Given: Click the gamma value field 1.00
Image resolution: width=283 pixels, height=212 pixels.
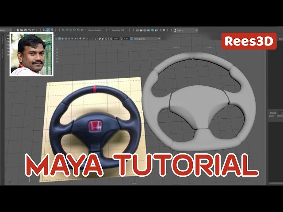Looking at the screenshot, I should tap(126, 39).
